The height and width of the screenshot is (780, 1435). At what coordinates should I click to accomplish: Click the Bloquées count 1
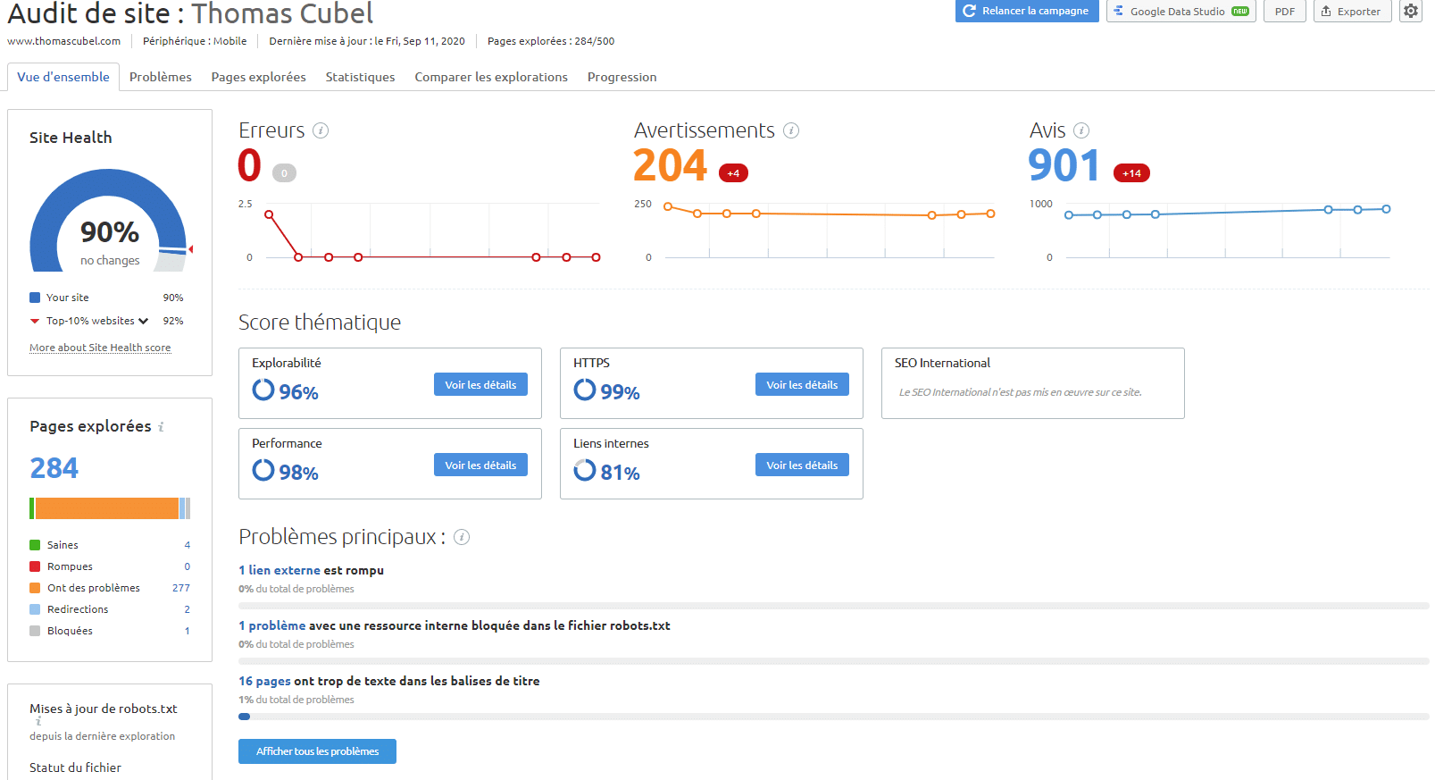point(188,631)
